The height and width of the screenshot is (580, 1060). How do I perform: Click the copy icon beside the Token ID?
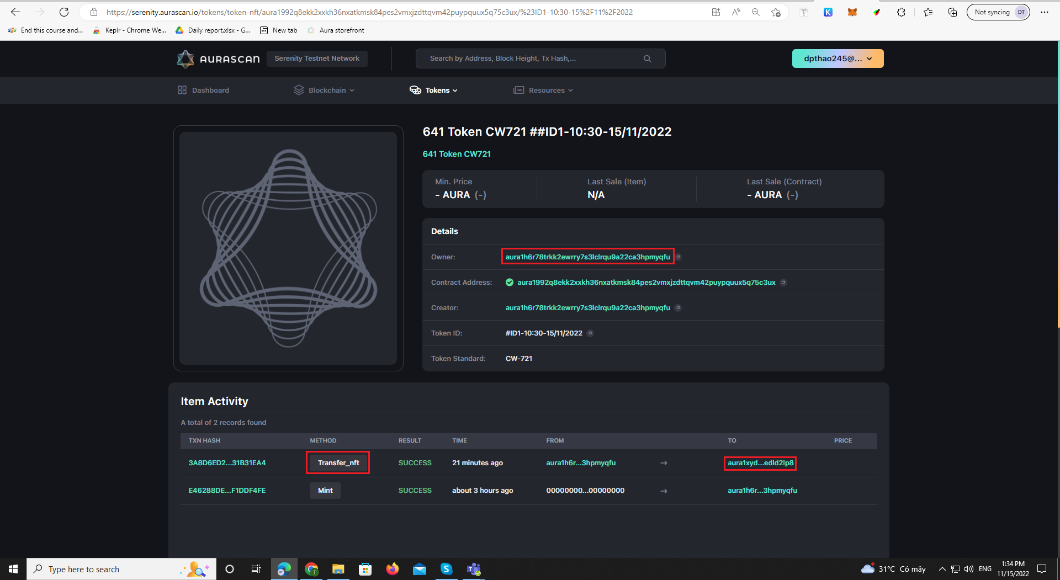[x=590, y=333]
